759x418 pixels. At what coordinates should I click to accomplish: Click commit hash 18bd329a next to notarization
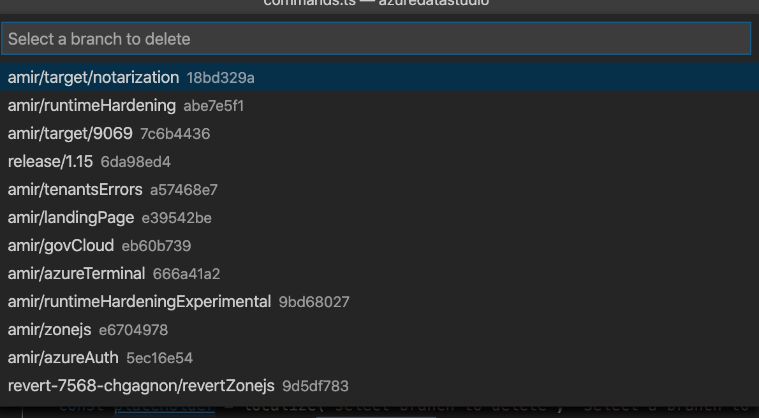pos(220,78)
